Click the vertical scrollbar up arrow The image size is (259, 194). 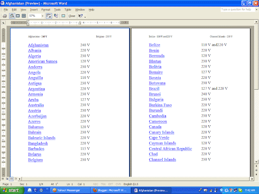(x=256, y=22)
